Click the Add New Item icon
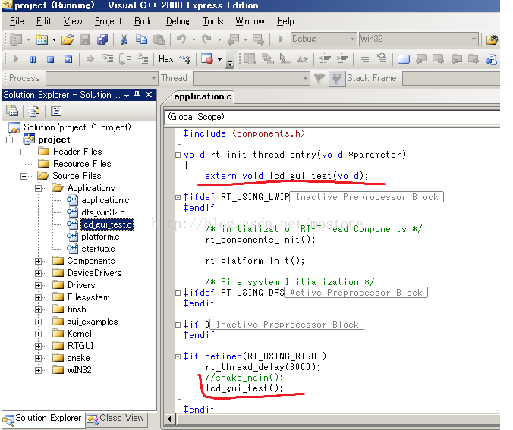 point(42,39)
